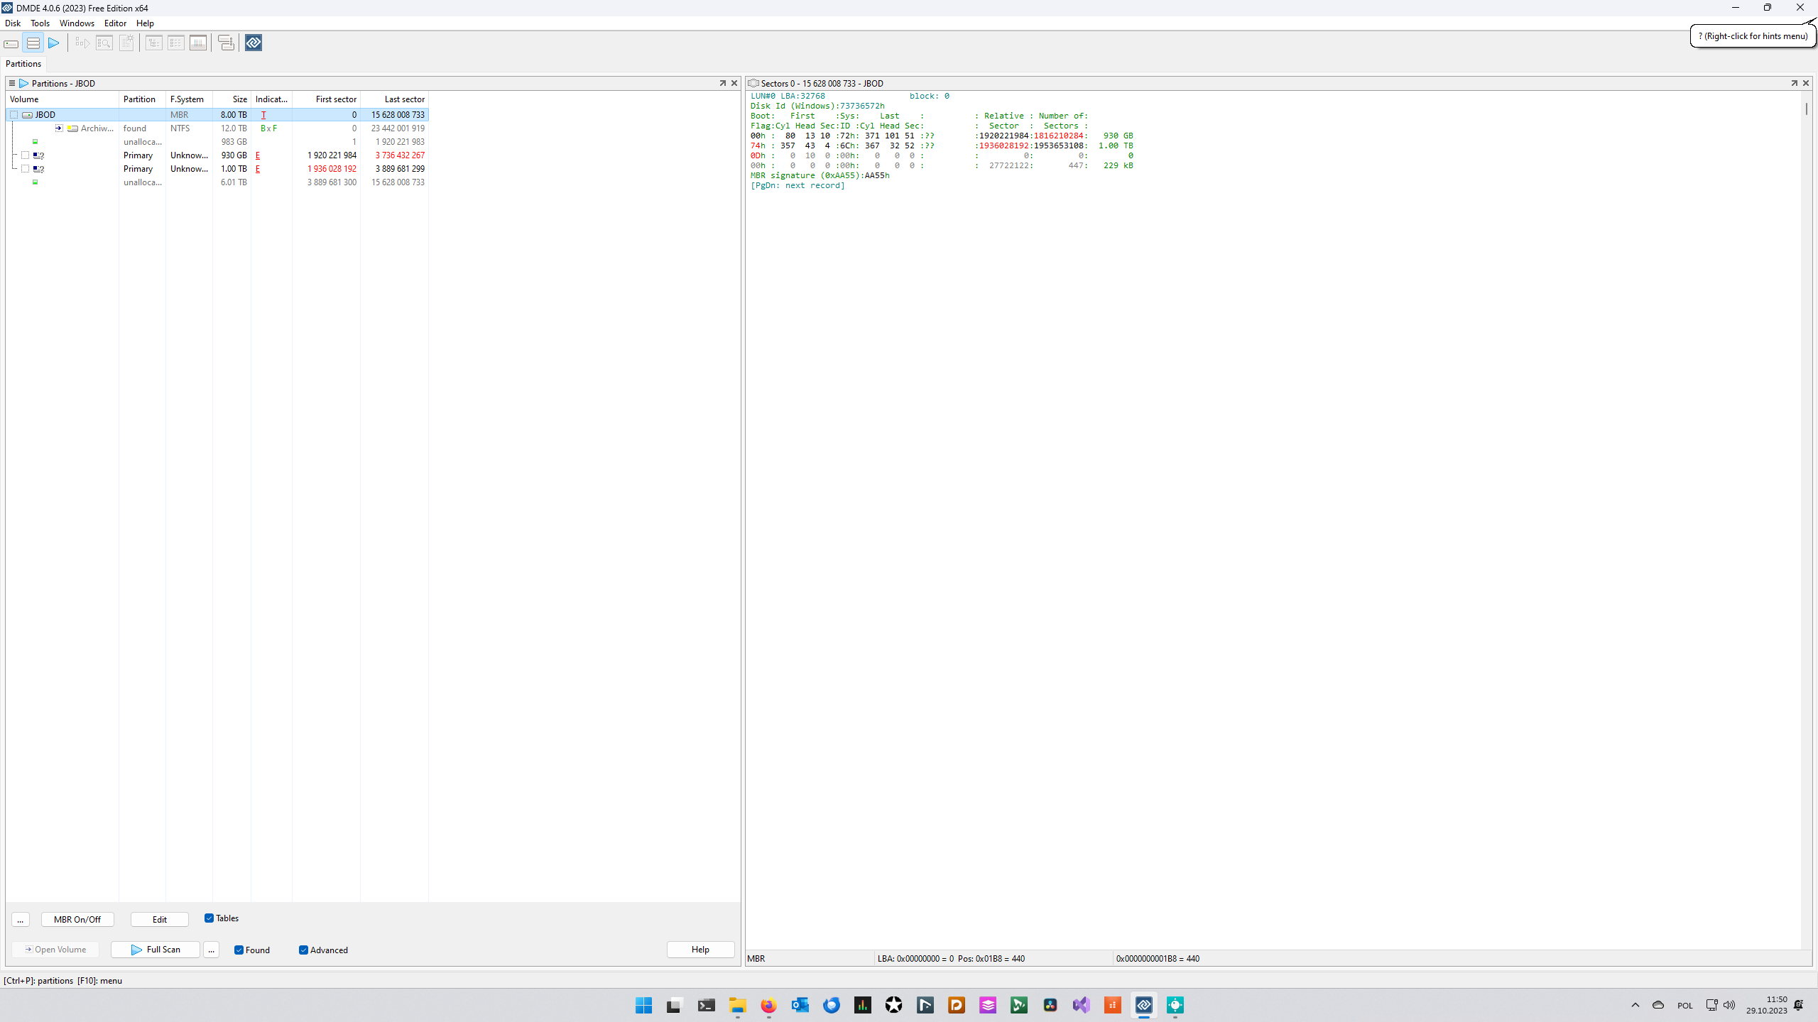Undock the Sectors panel
The image size is (1818, 1022).
click(x=1795, y=83)
